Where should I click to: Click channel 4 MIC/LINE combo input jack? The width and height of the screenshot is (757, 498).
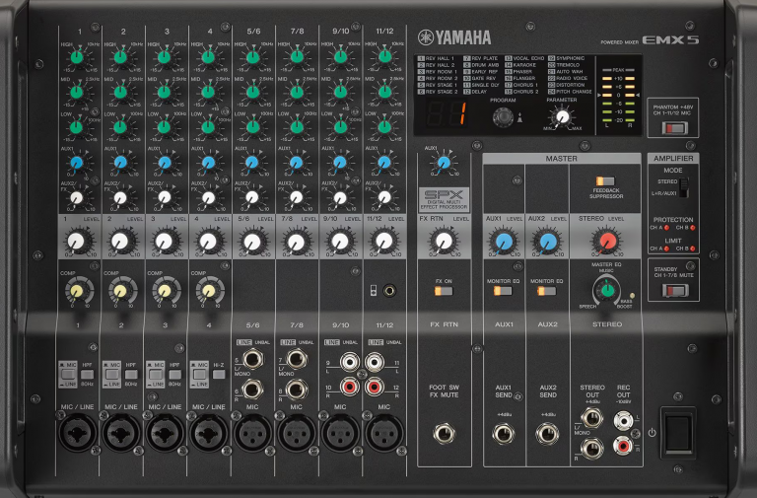coord(209,433)
